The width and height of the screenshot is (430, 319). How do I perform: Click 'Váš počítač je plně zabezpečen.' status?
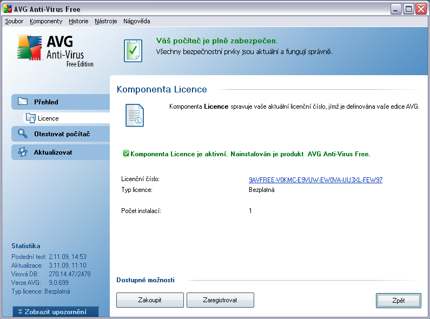217,41
